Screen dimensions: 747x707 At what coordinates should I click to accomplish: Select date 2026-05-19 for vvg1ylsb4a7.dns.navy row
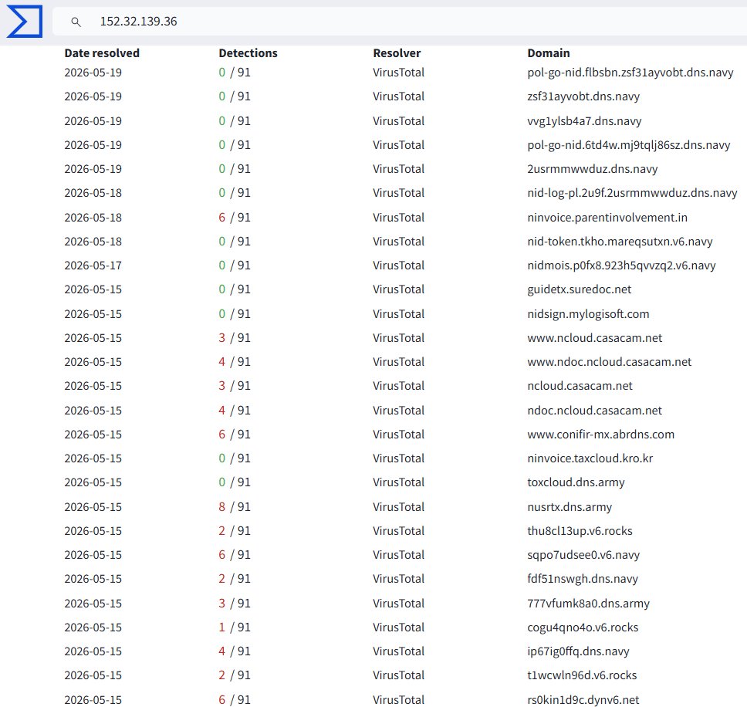pos(93,121)
